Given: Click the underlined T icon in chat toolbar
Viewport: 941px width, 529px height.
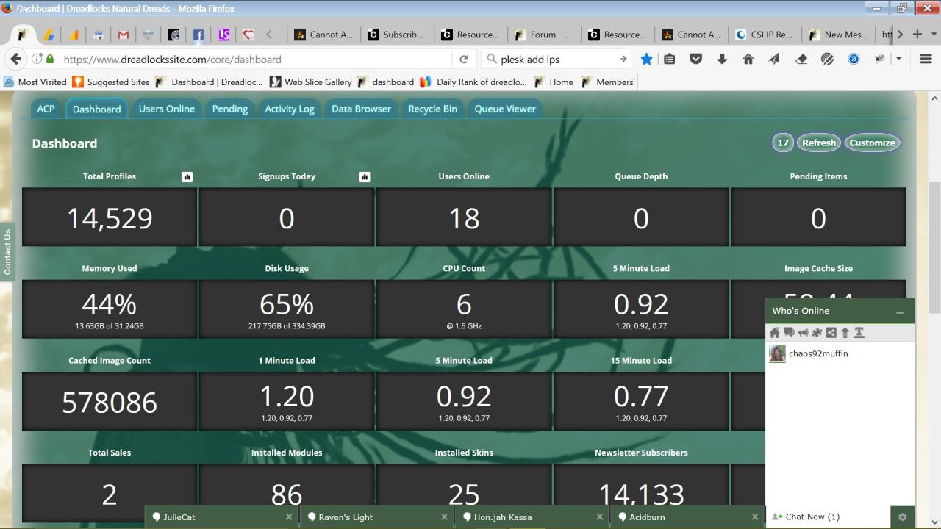Looking at the screenshot, I should coord(859,333).
